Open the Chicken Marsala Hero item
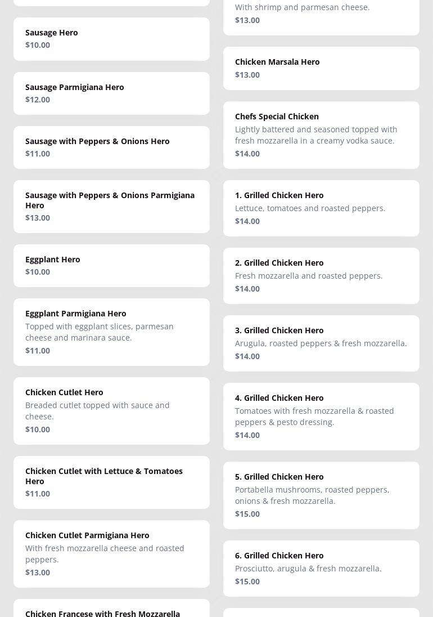This screenshot has height=617, width=433. click(321, 68)
